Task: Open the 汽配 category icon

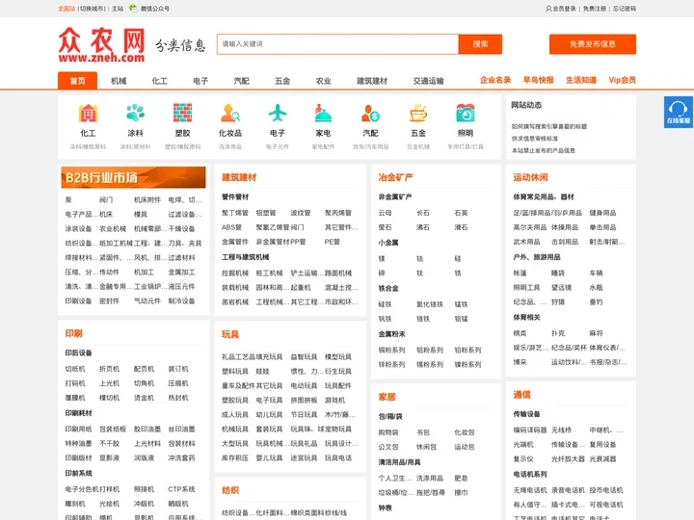Action: 370,114
